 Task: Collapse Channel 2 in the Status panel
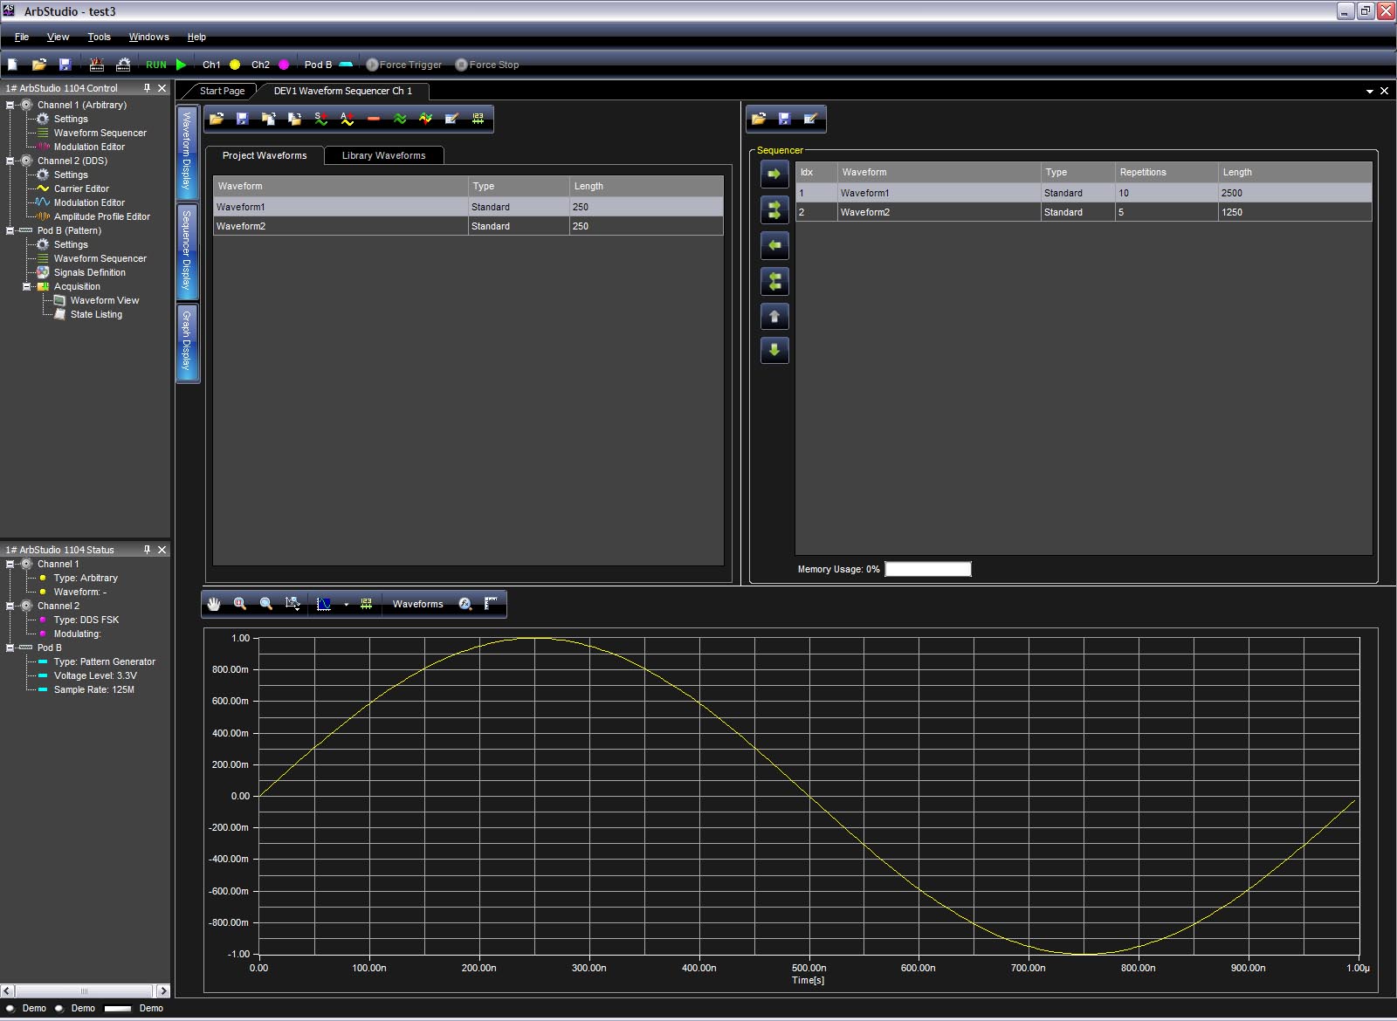point(10,606)
